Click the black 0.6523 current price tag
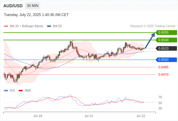Screen dimensions: 178x121 [x=166, y=48]
